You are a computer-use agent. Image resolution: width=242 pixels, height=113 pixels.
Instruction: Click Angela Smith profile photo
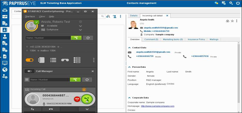click(x=133, y=25)
